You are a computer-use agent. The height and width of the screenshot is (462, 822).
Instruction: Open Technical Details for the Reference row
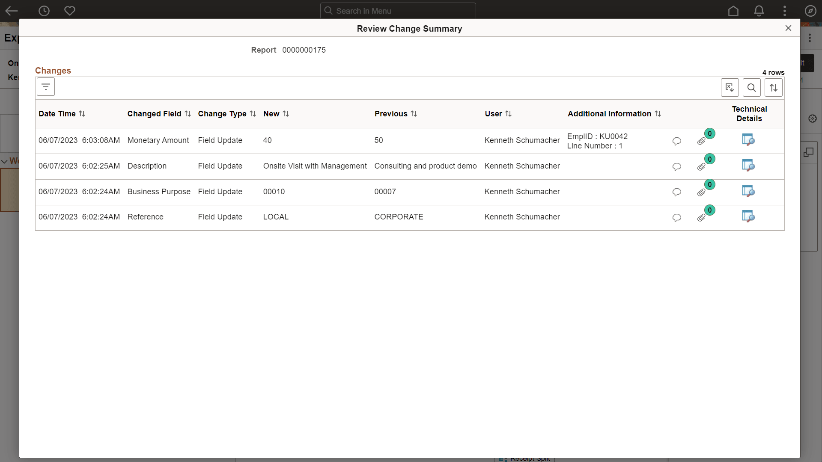(748, 216)
